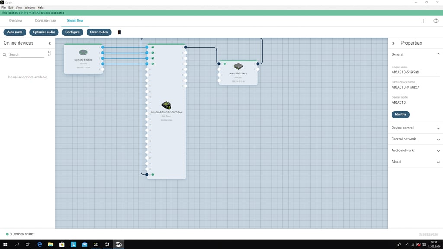Open help via the question mark icon
Image resolution: width=443 pixels, height=249 pixels.
tap(436, 21)
